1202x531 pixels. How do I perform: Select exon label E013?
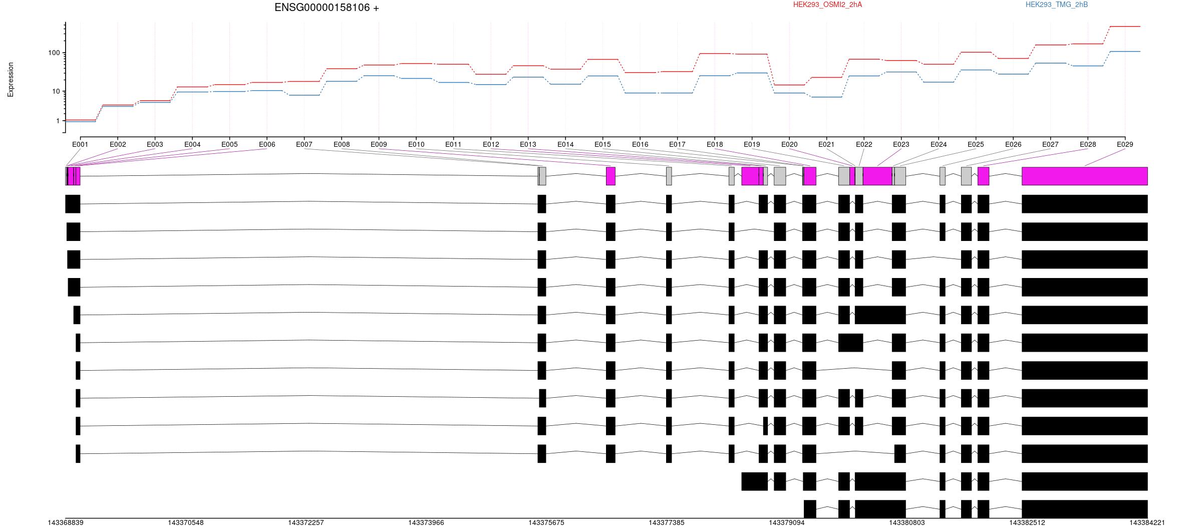528,144
